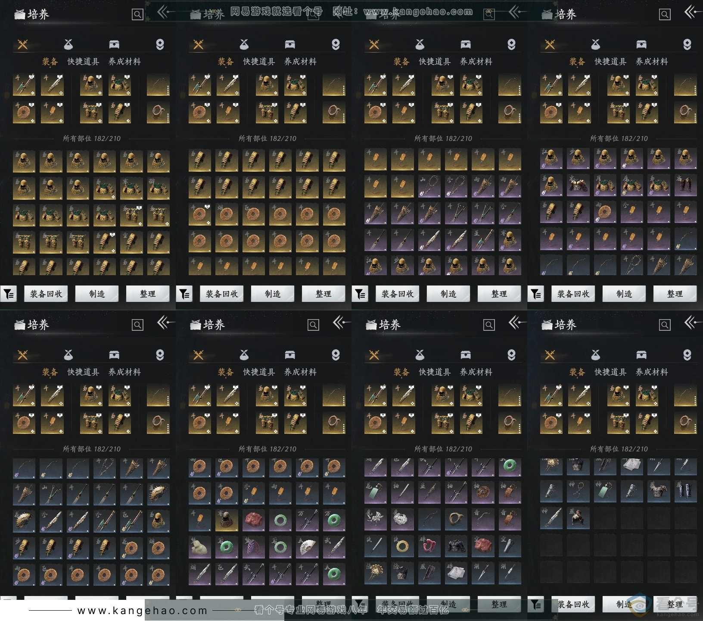Click the 制造 button in the third top panel
Viewport: 703px width, 621px height.
[448, 294]
